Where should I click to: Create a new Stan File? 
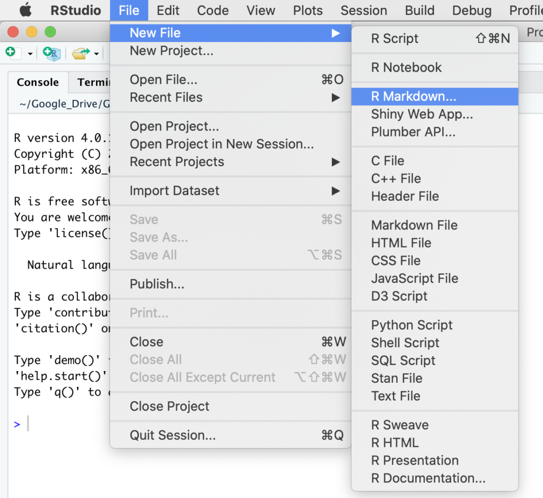pos(435,379)
